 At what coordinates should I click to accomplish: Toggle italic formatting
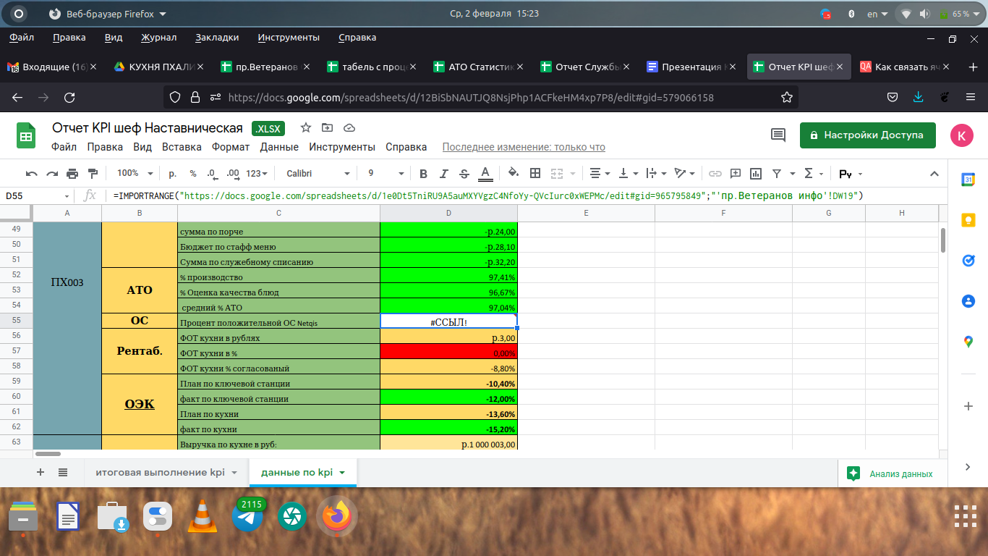tap(444, 174)
